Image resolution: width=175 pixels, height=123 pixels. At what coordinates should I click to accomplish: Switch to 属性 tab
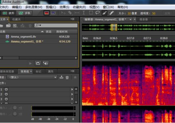(50, 71)
